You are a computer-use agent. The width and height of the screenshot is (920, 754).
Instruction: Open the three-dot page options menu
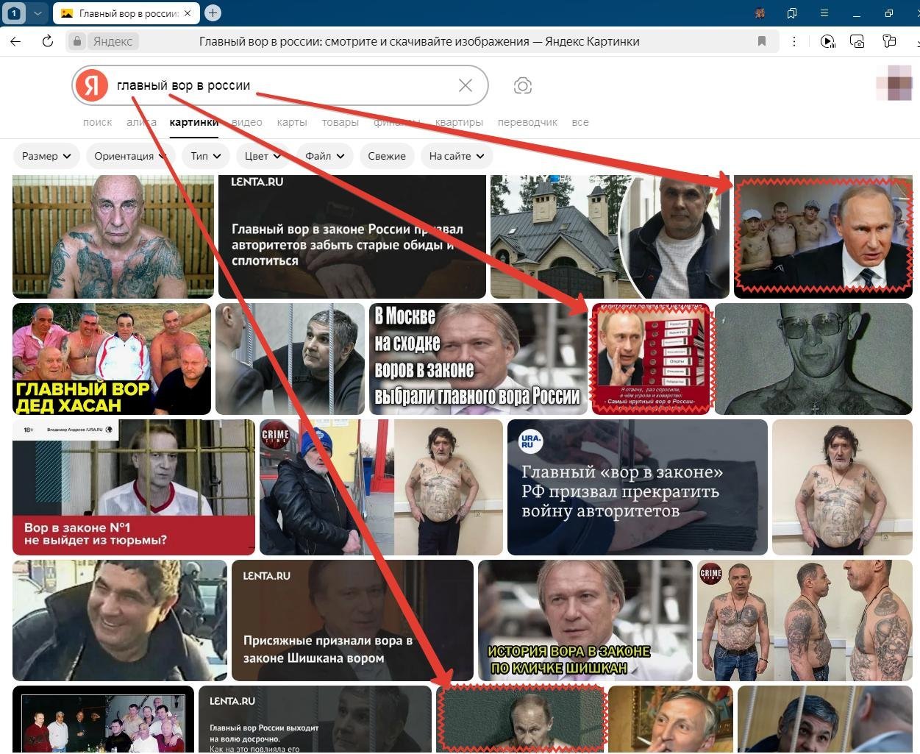pos(794,41)
